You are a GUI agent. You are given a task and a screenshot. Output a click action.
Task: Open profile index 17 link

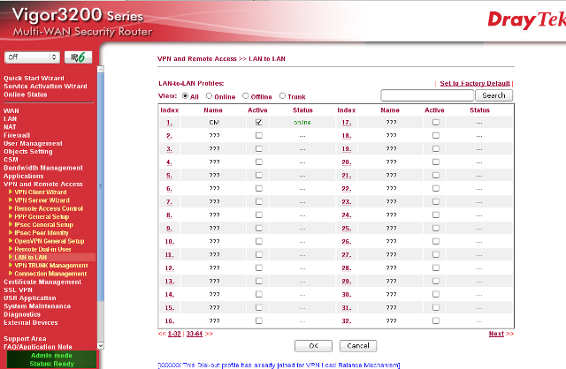[x=347, y=123]
